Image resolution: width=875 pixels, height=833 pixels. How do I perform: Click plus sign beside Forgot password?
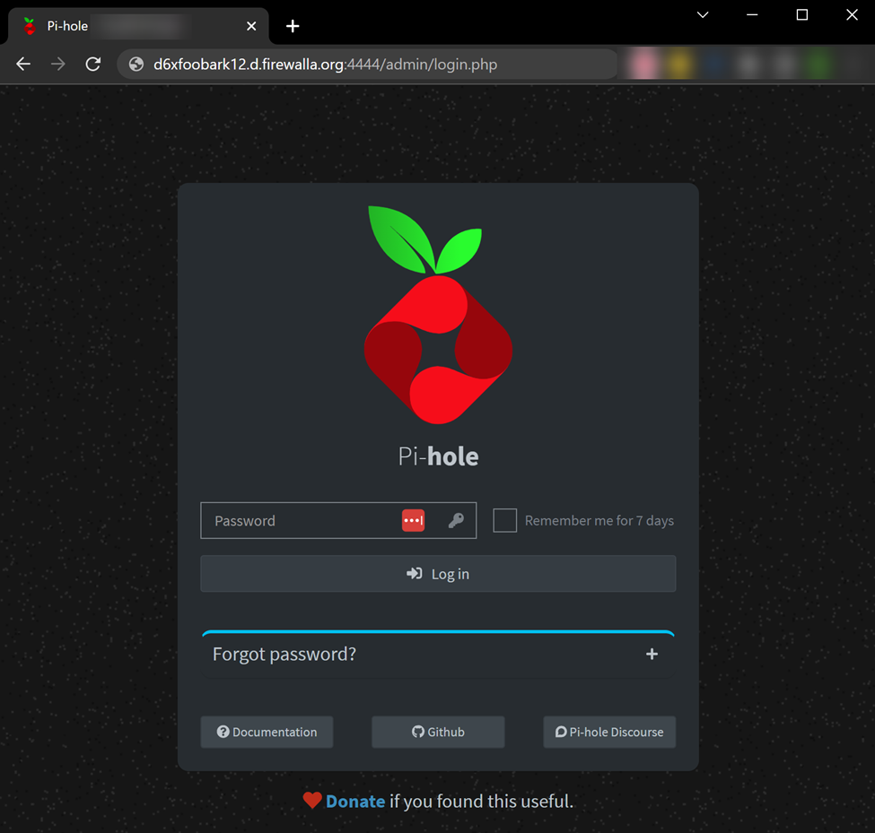click(652, 655)
